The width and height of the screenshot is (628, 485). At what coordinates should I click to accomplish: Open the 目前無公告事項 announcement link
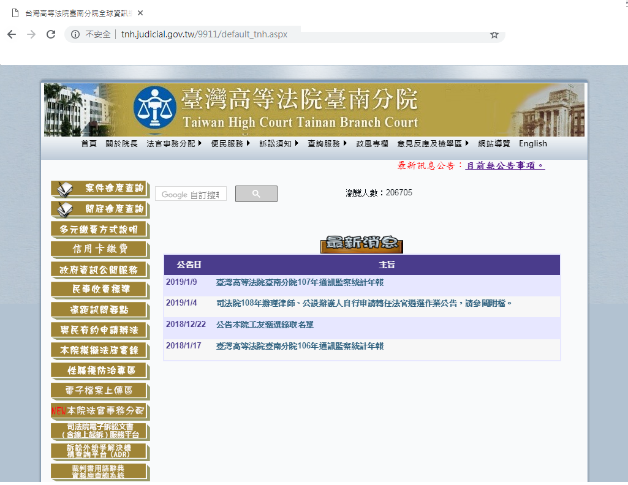505,165
